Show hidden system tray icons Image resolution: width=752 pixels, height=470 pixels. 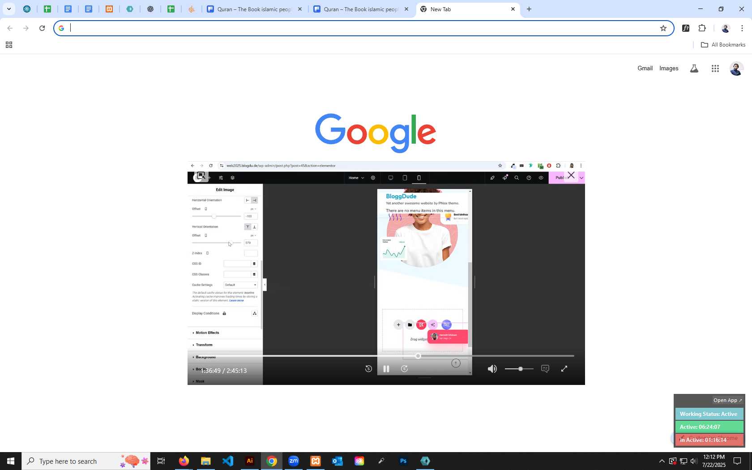[662, 461]
